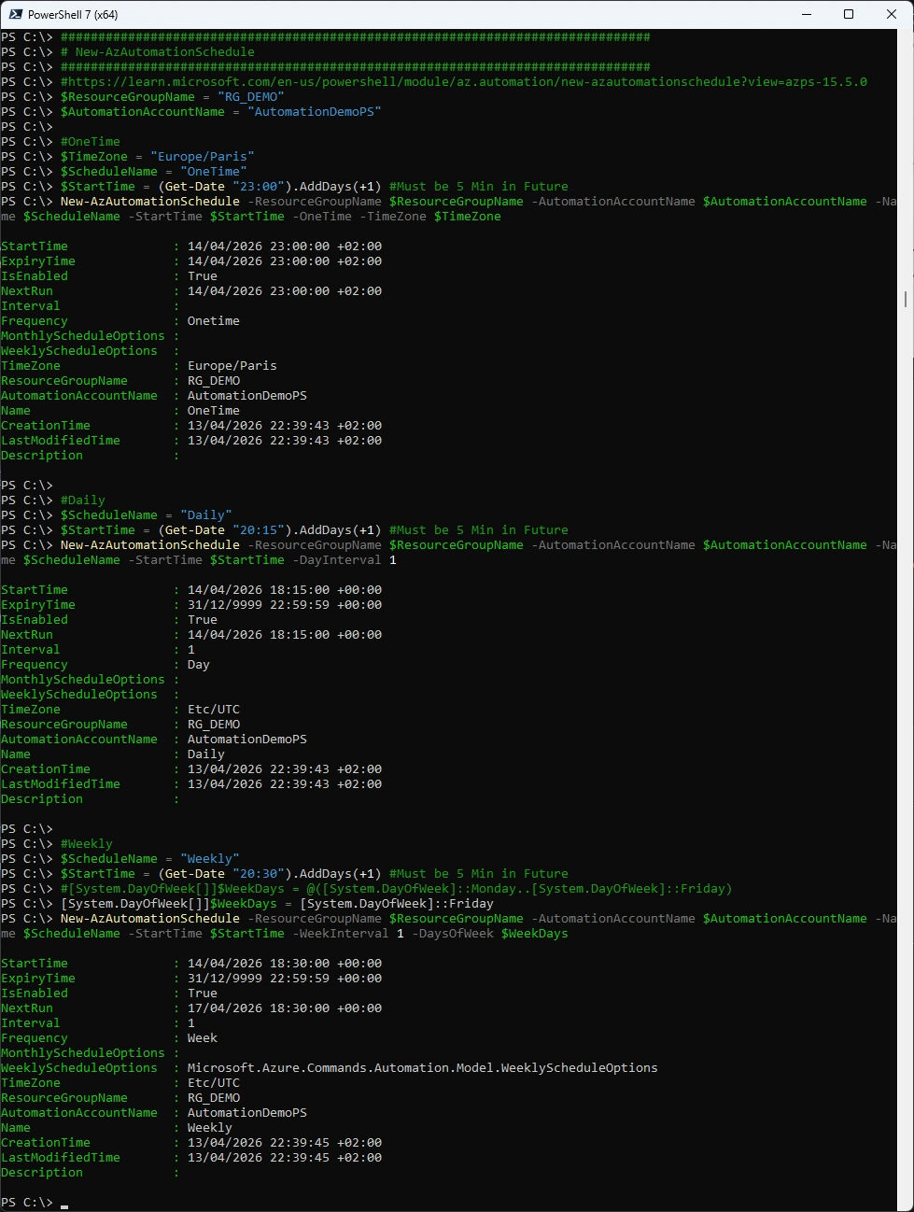Click the NextRun value 17/04/2026 18:30:00
914x1212 pixels.
pyautogui.click(x=284, y=1008)
